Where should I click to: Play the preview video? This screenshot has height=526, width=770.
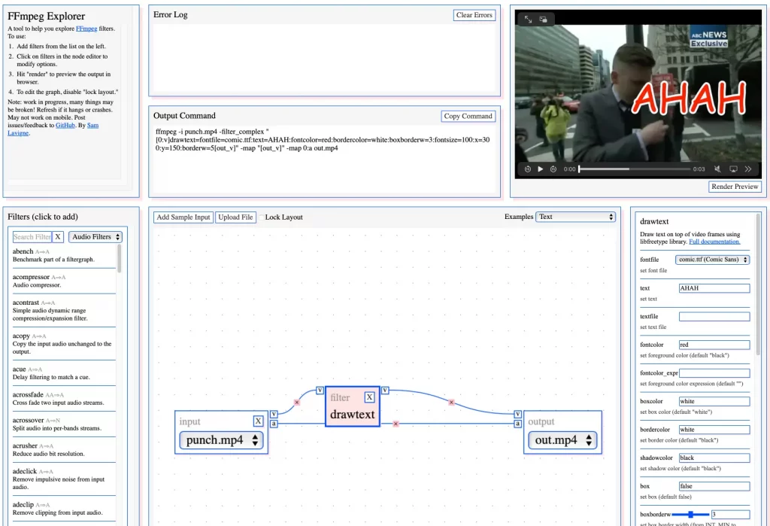click(x=540, y=169)
